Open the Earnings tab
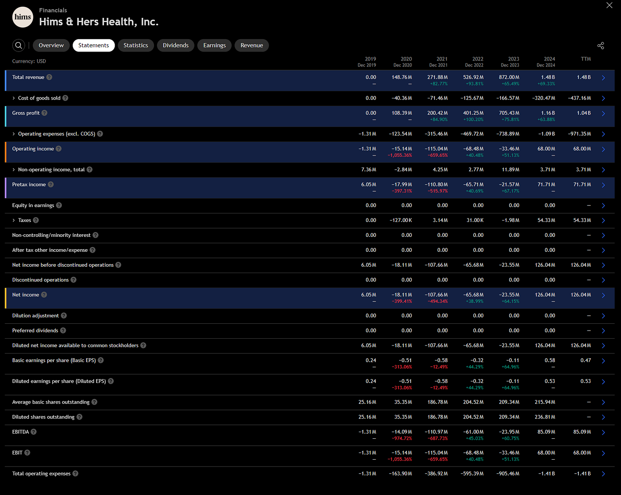Screen dimensions: 621x495 pos(215,46)
